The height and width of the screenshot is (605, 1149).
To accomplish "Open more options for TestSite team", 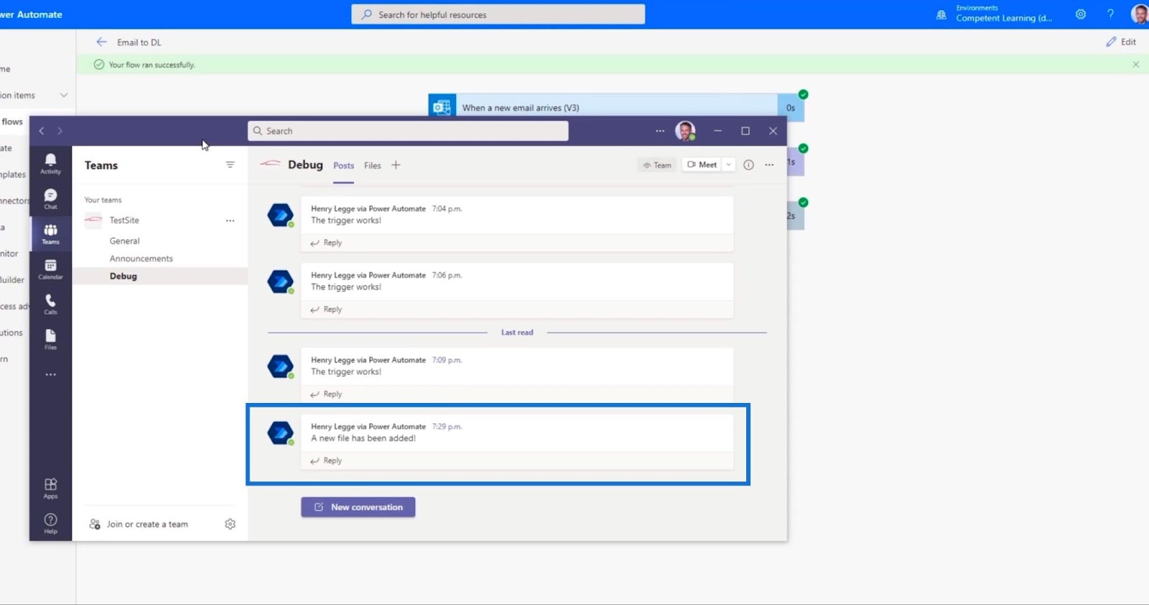I will click(230, 221).
